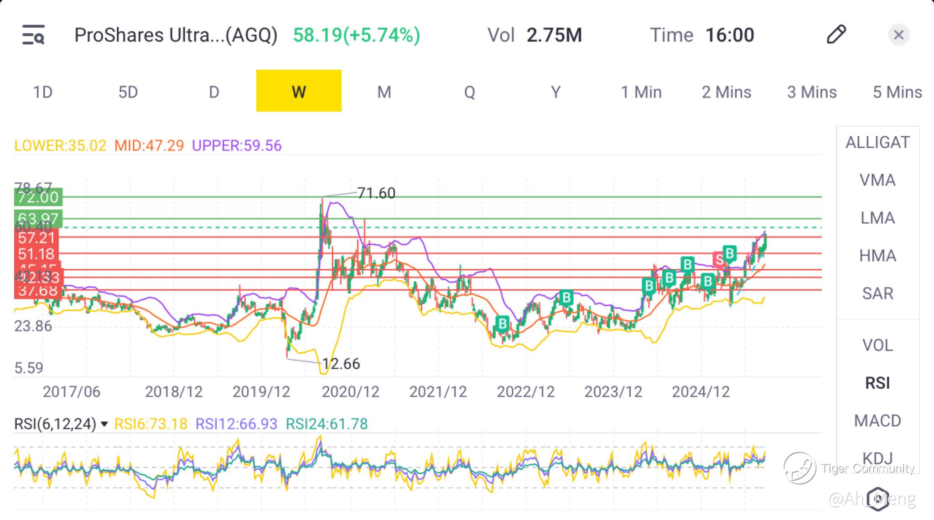Open the stock search list icon
Screen dimensions: 934x520
(33, 35)
